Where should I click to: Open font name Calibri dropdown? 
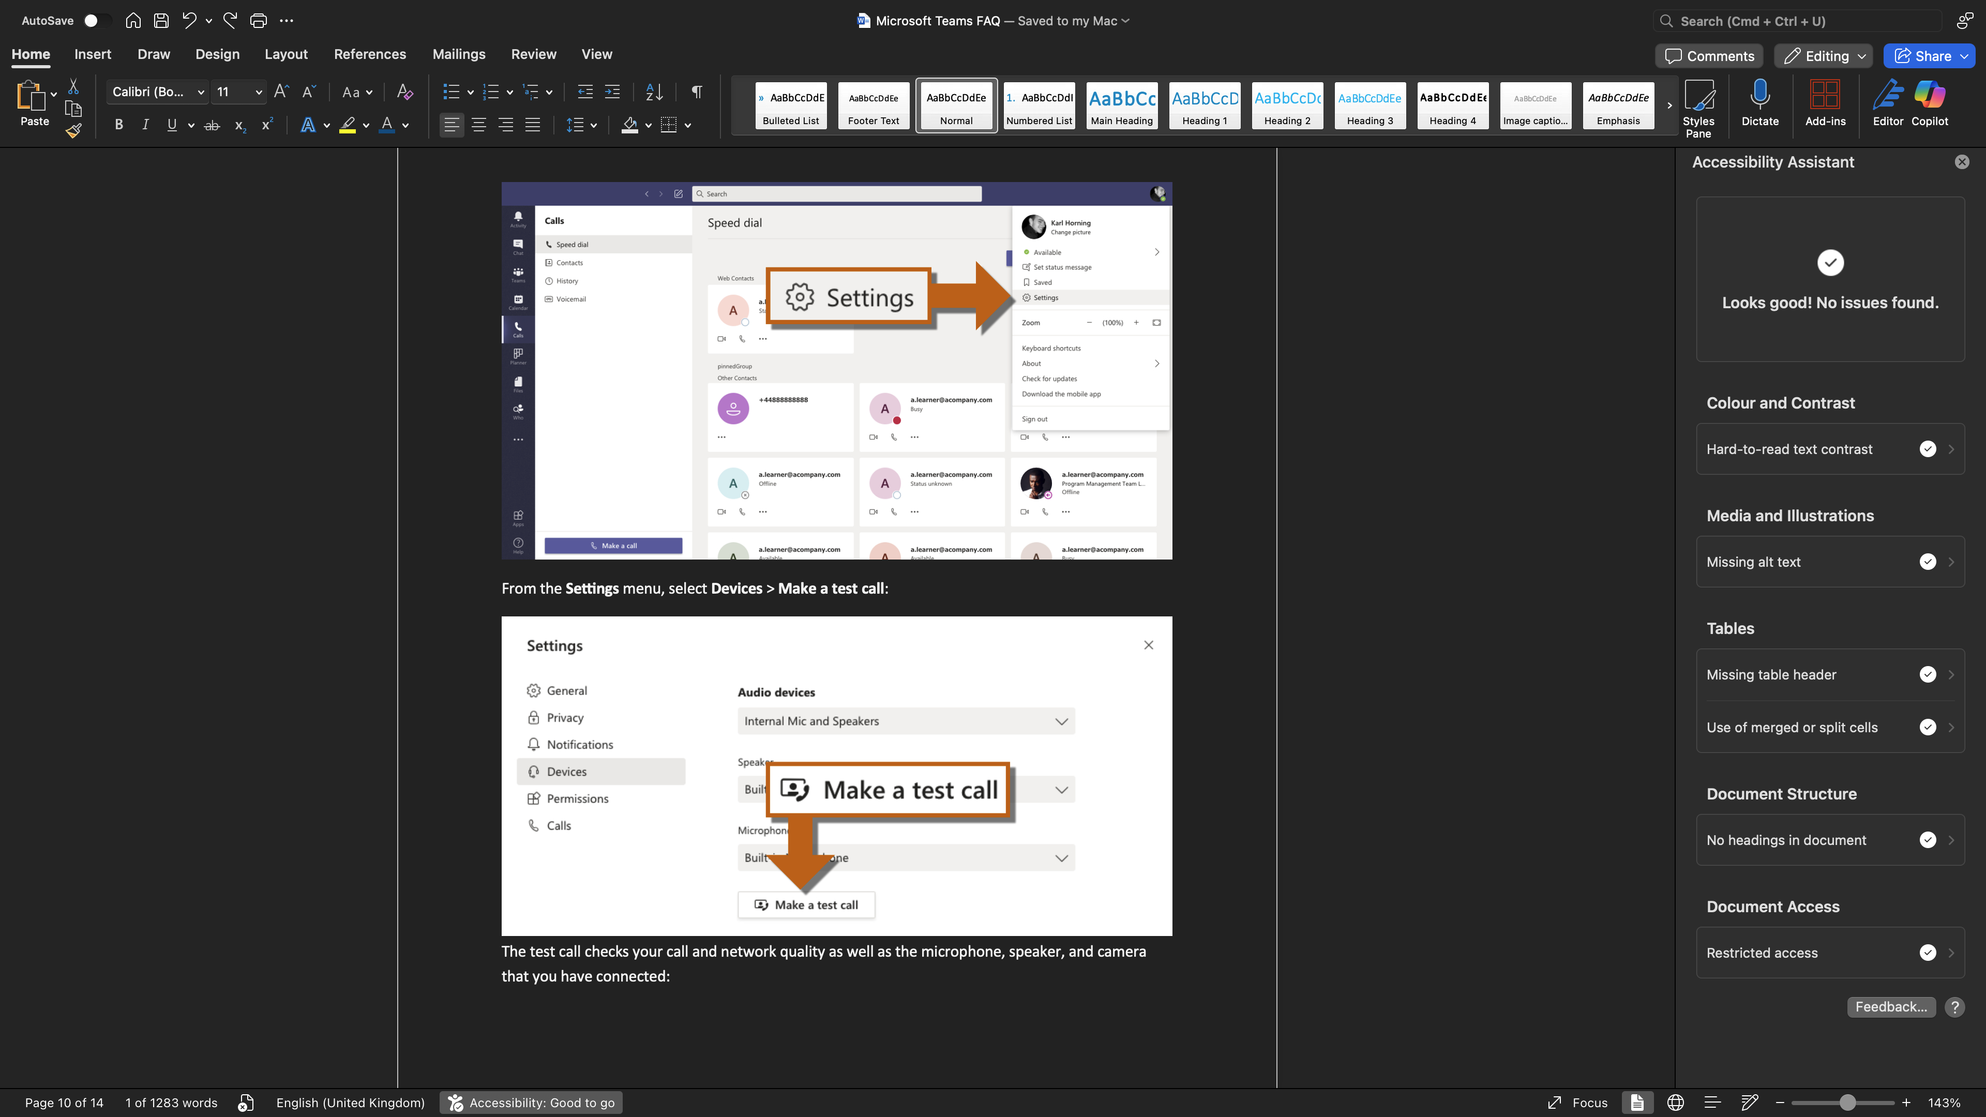pyautogui.click(x=201, y=93)
